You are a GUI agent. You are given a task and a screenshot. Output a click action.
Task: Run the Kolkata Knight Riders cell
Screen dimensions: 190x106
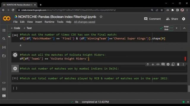(15, 55)
